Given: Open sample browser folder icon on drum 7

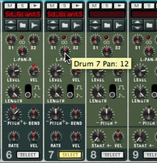Looking at the screenshot, I should (x=65, y=25).
